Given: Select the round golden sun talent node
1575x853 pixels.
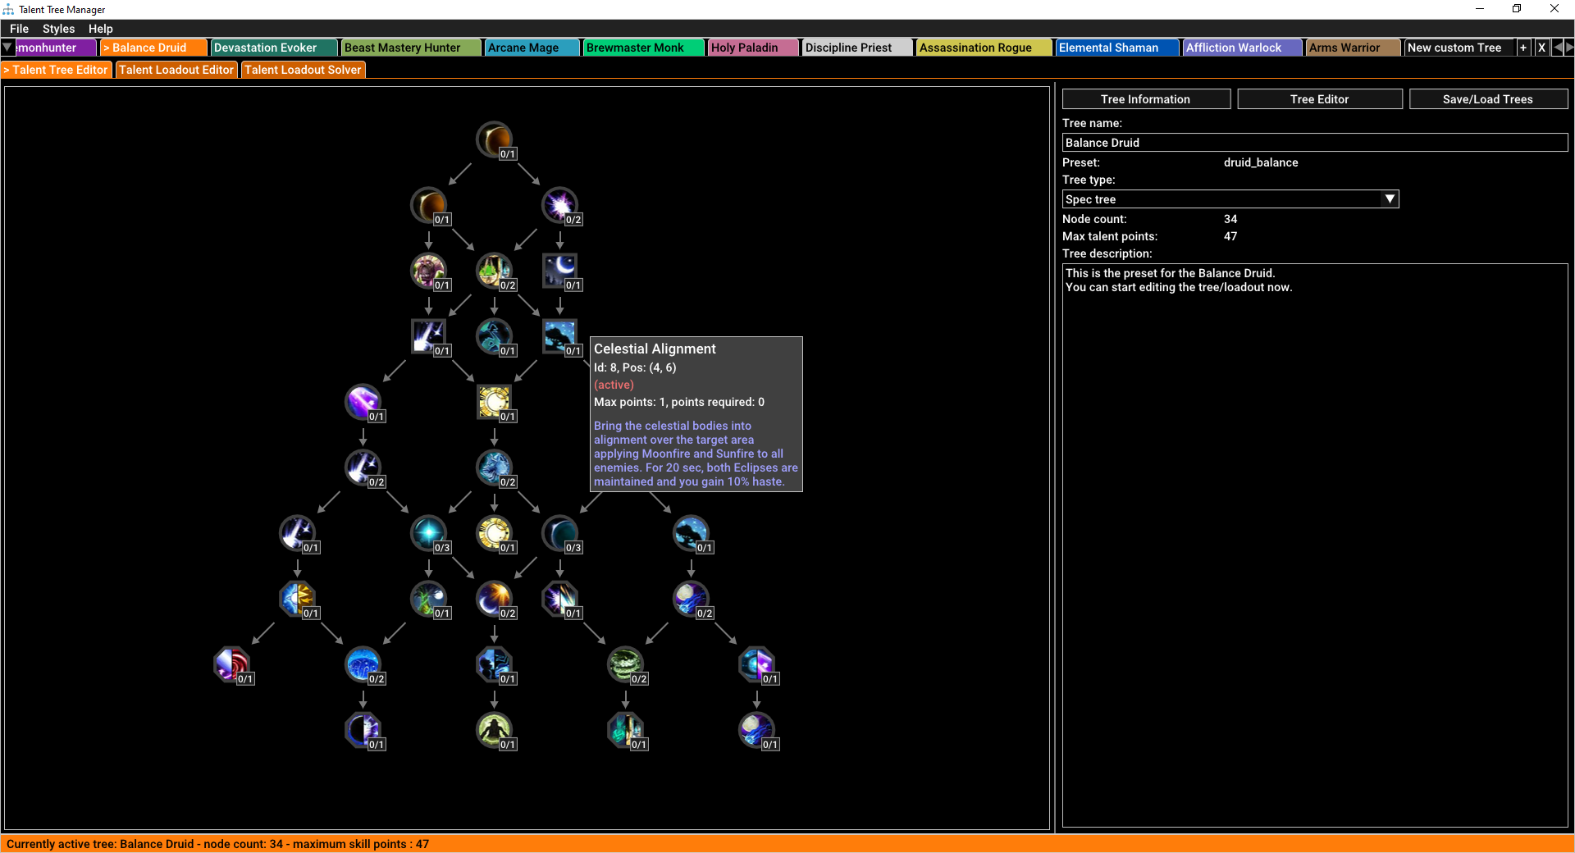Looking at the screenshot, I should 495,533.
